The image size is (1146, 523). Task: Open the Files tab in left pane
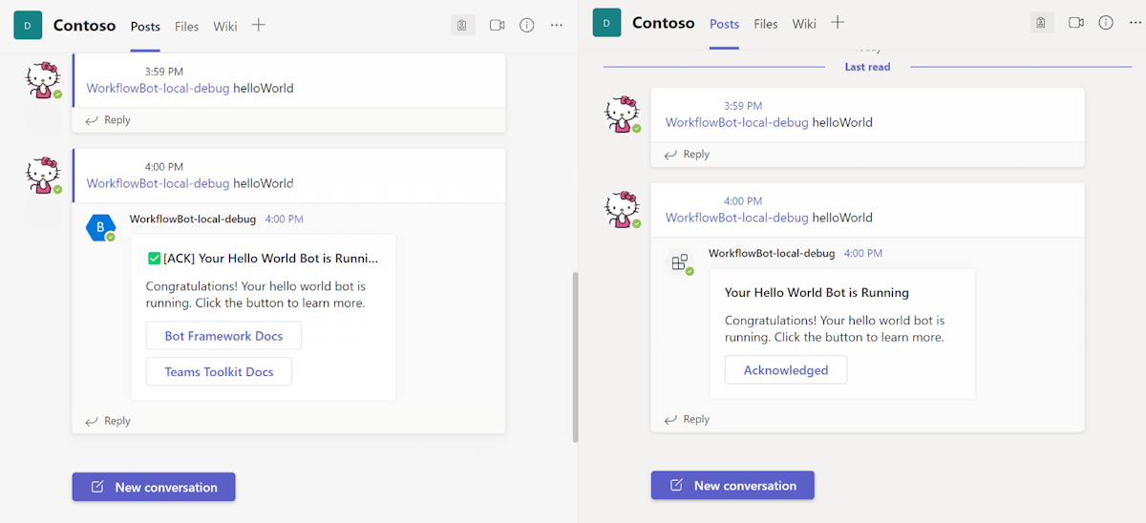click(x=187, y=27)
